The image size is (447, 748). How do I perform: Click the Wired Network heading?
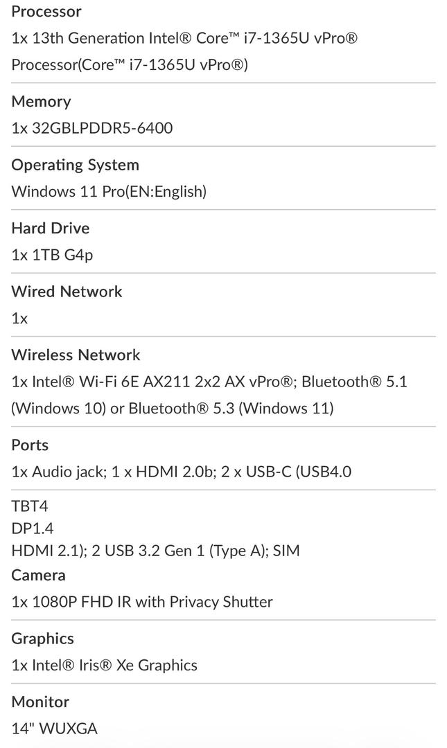(x=67, y=292)
